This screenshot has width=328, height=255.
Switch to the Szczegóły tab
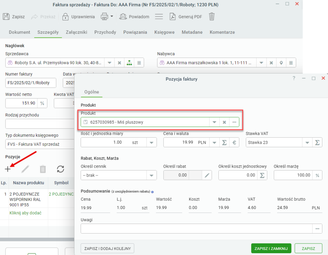tap(48, 32)
